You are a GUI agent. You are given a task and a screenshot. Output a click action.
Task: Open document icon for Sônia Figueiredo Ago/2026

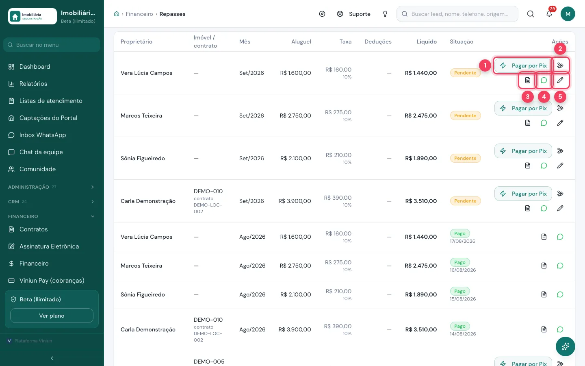click(544, 294)
